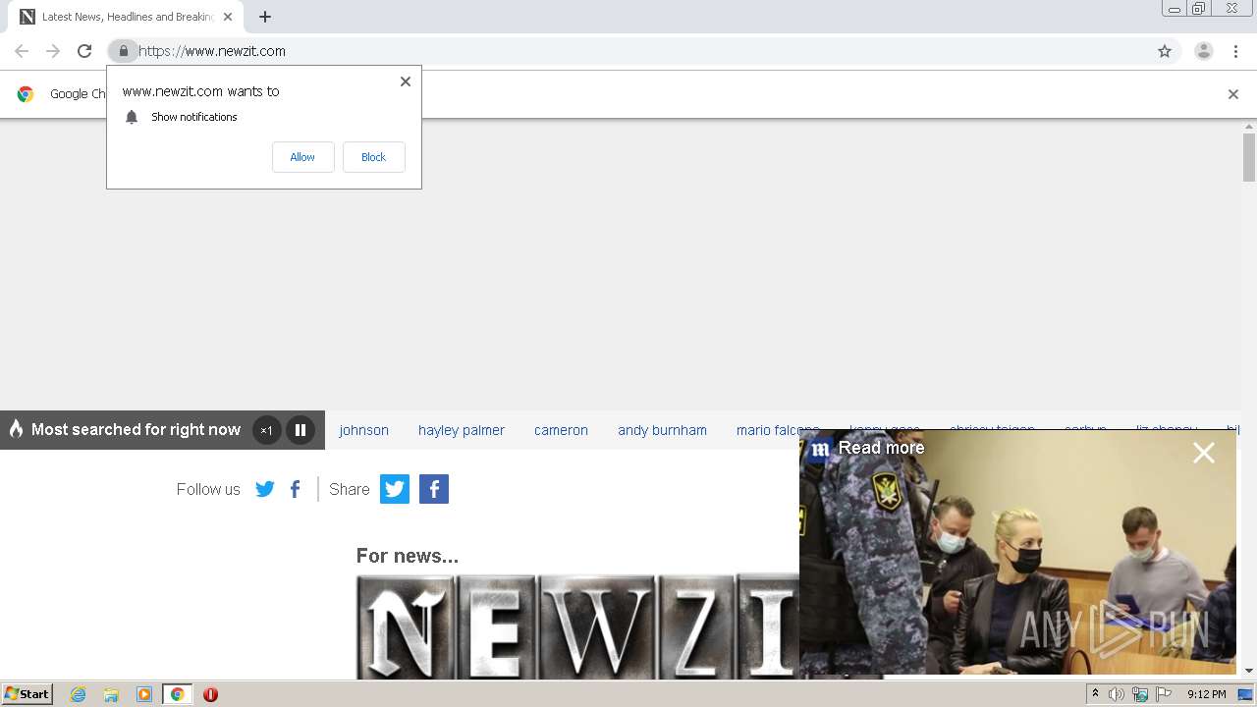The height and width of the screenshot is (707, 1257).
Task: Click the browser back arrow
Action: [22, 51]
